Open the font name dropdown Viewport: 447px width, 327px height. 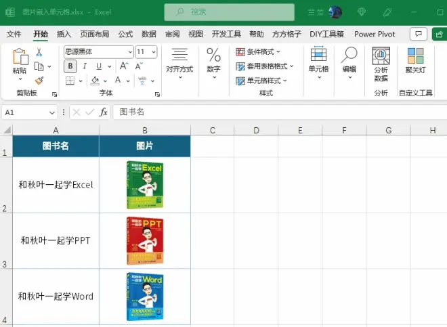130,52
